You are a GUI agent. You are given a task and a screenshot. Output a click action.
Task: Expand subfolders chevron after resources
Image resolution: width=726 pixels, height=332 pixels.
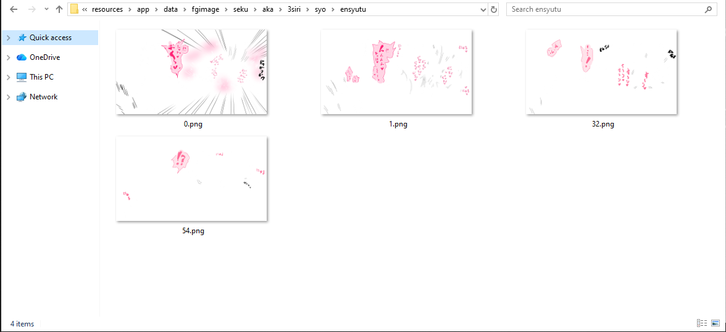[x=129, y=9]
